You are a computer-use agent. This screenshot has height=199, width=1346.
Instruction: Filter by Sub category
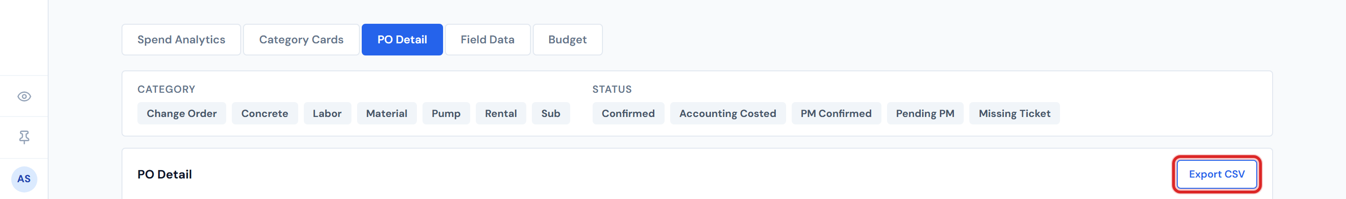550,114
